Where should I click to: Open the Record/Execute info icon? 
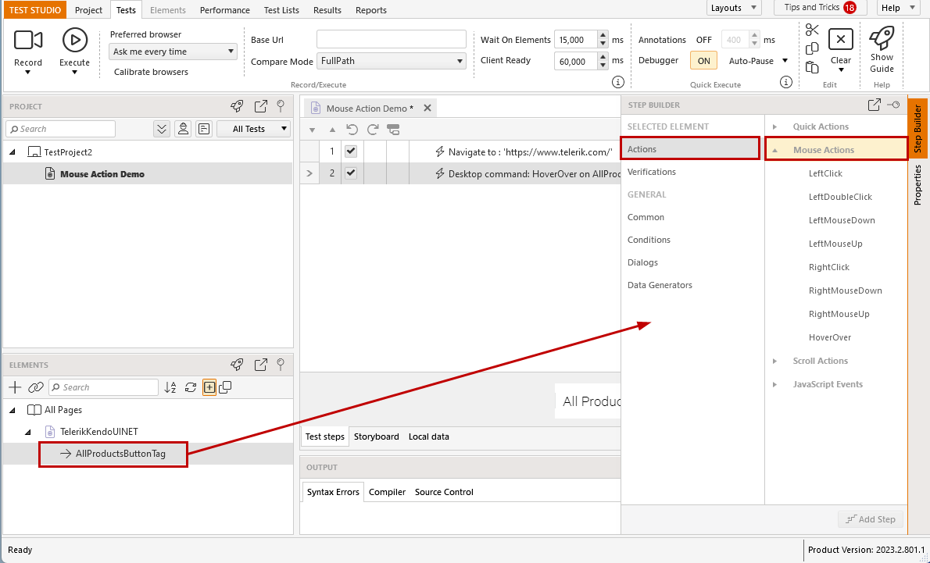618,82
